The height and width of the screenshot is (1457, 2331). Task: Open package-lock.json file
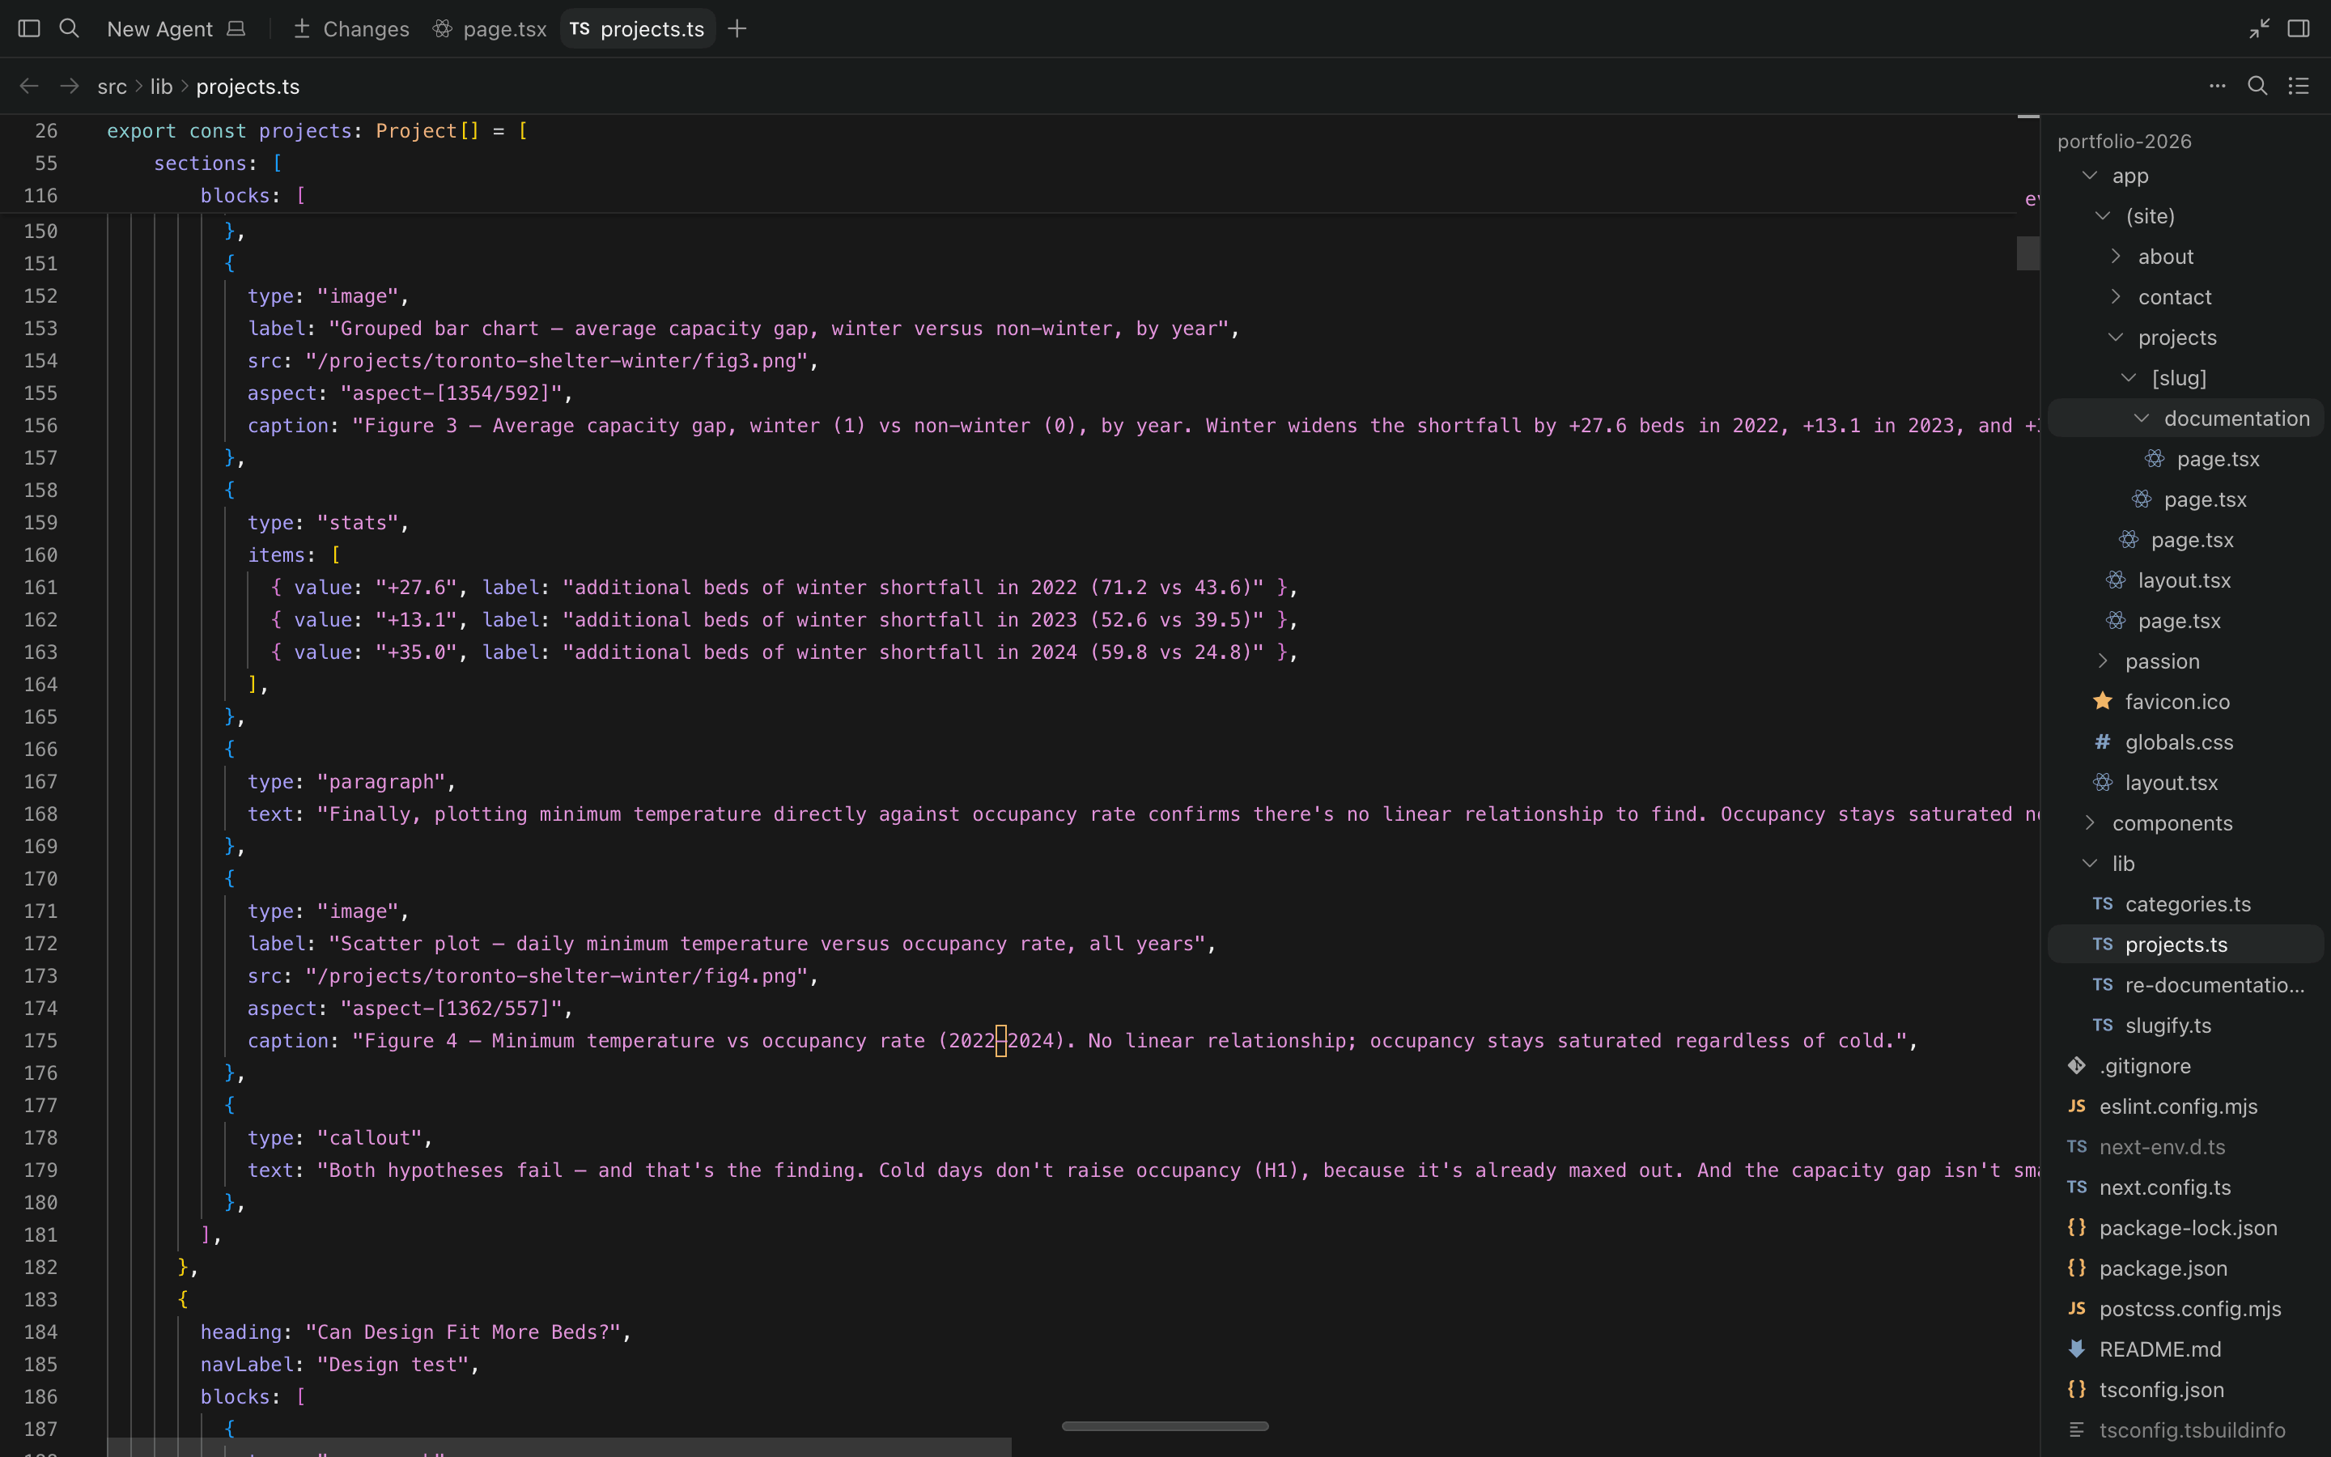(2185, 1228)
